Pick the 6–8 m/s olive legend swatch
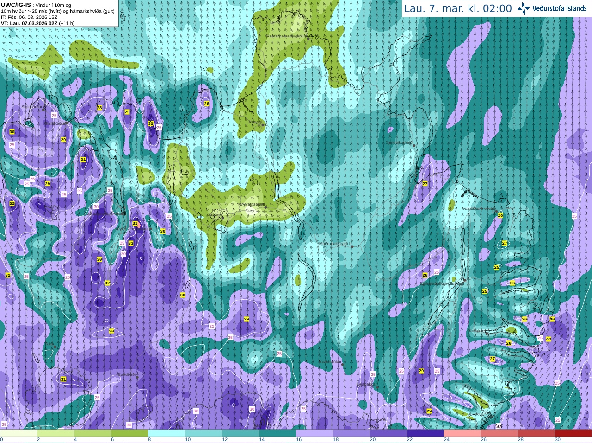The image size is (592, 443). coord(129,433)
